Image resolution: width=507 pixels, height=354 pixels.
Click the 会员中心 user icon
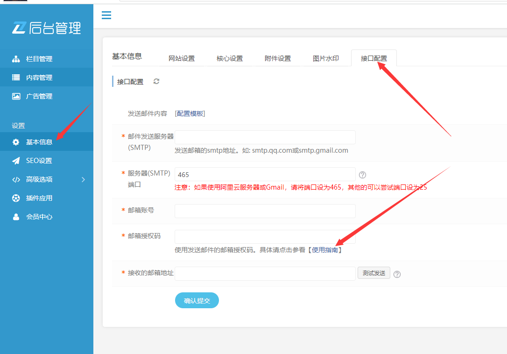(x=16, y=217)
